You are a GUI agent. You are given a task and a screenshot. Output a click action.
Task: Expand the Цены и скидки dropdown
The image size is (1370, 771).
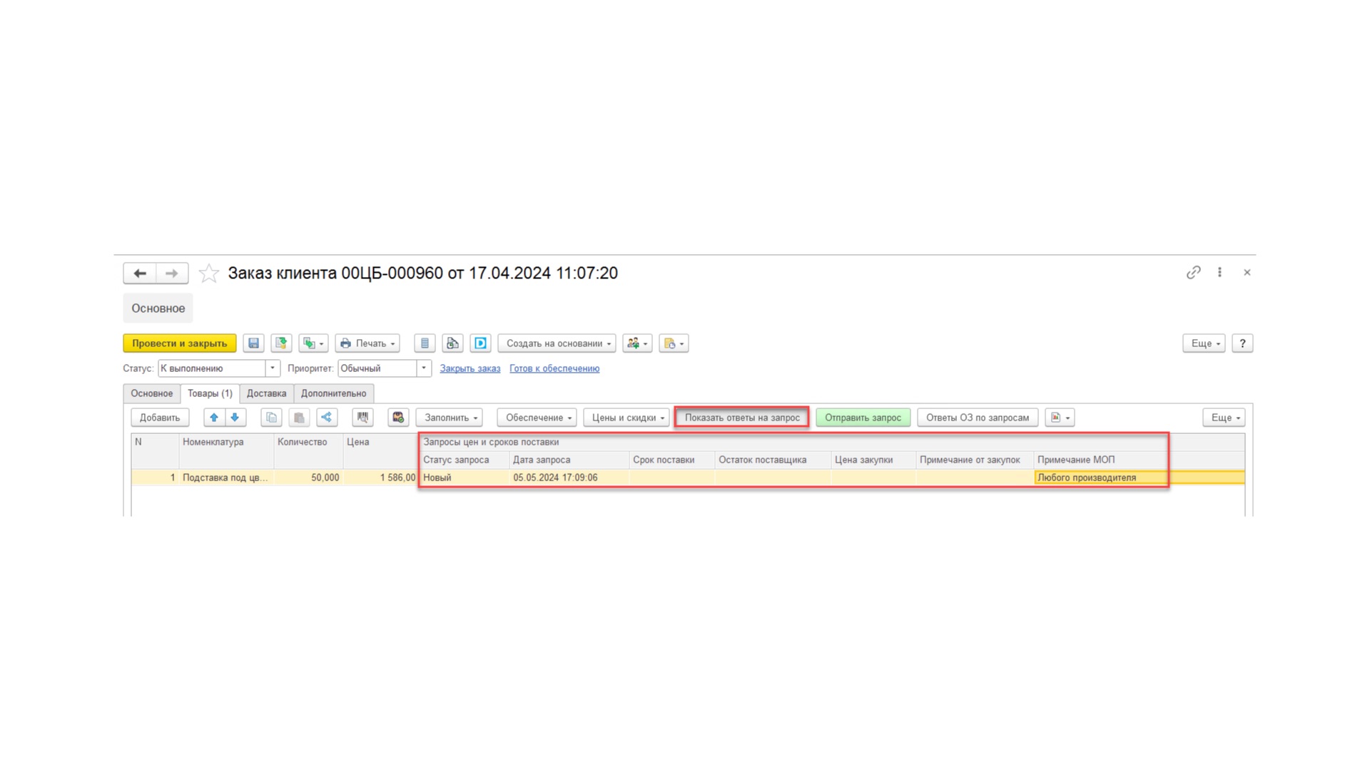(626, 418)
